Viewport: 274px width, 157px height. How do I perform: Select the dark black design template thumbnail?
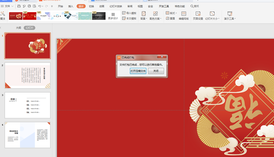(99, 16)
